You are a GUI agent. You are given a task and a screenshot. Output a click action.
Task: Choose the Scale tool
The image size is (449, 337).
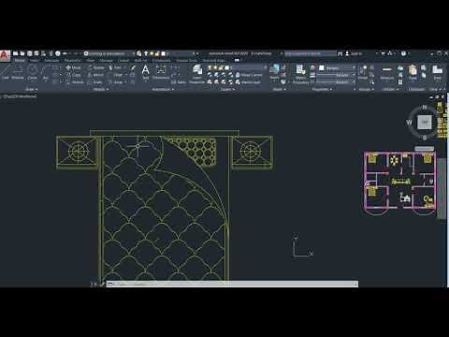coord(95,82)
